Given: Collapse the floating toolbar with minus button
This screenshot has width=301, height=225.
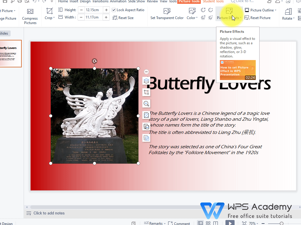Looking at the screenshot, I should tap(146, 71).
